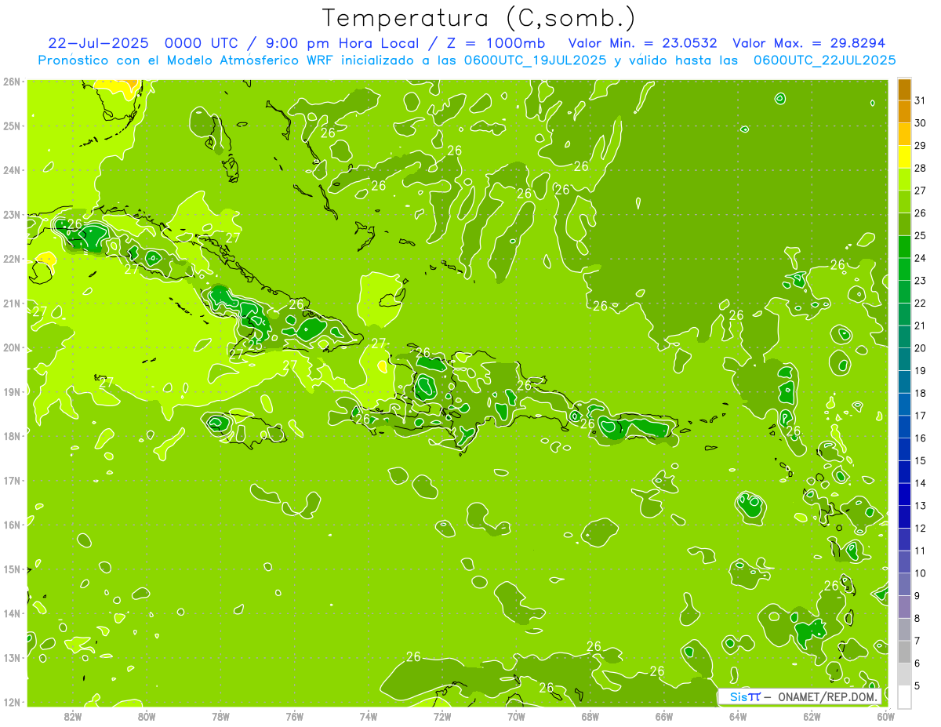Image resolution: width=941 pixels, height=727 pixels.
Task: Click the '23N' latitude label
Action: (x=12, y=215)
